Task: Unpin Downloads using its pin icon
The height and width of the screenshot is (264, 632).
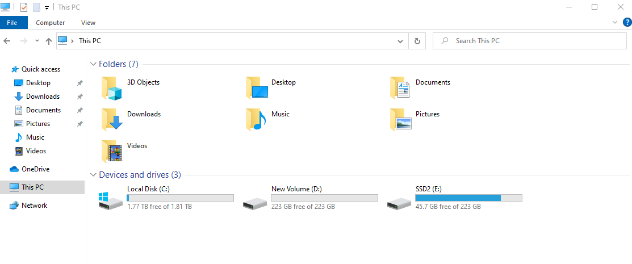Action: (80, 97)
